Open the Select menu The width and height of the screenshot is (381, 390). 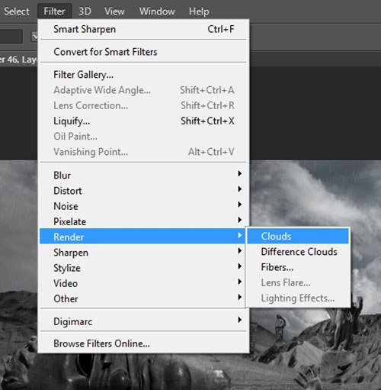[x=17, y=11]
